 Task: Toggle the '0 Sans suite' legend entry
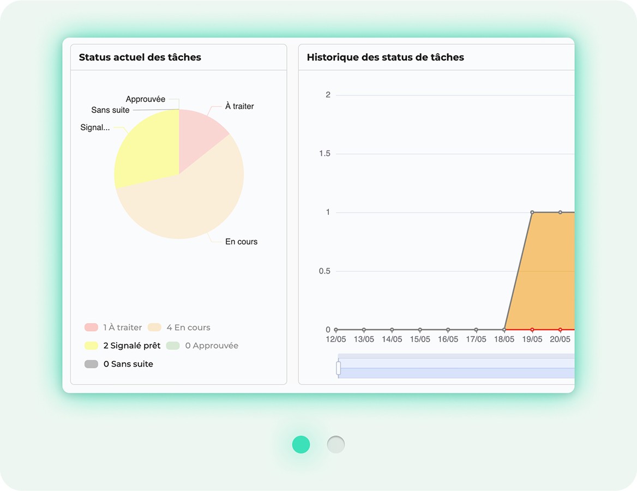pos(119,363)
